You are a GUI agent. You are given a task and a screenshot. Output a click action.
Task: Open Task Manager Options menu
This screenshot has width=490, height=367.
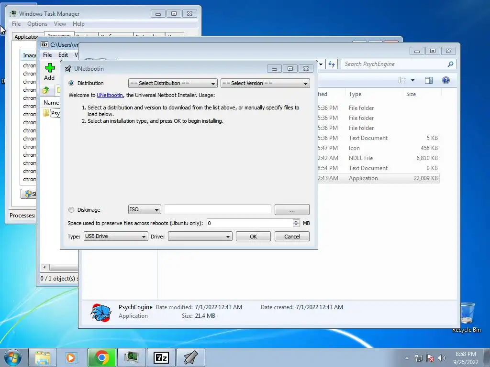click(x=37, y=24)
